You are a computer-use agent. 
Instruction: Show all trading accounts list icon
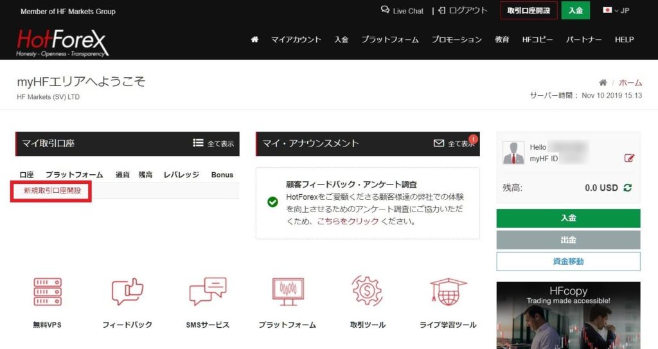pyautogui.click(x=198, y=143)
